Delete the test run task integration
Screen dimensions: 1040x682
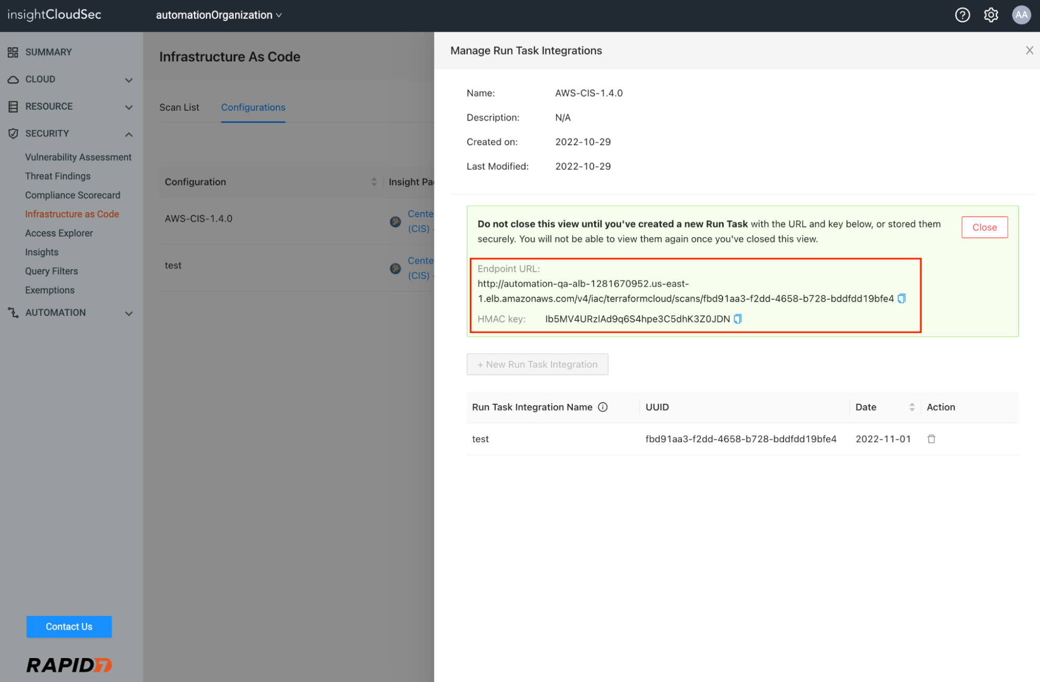931,439
